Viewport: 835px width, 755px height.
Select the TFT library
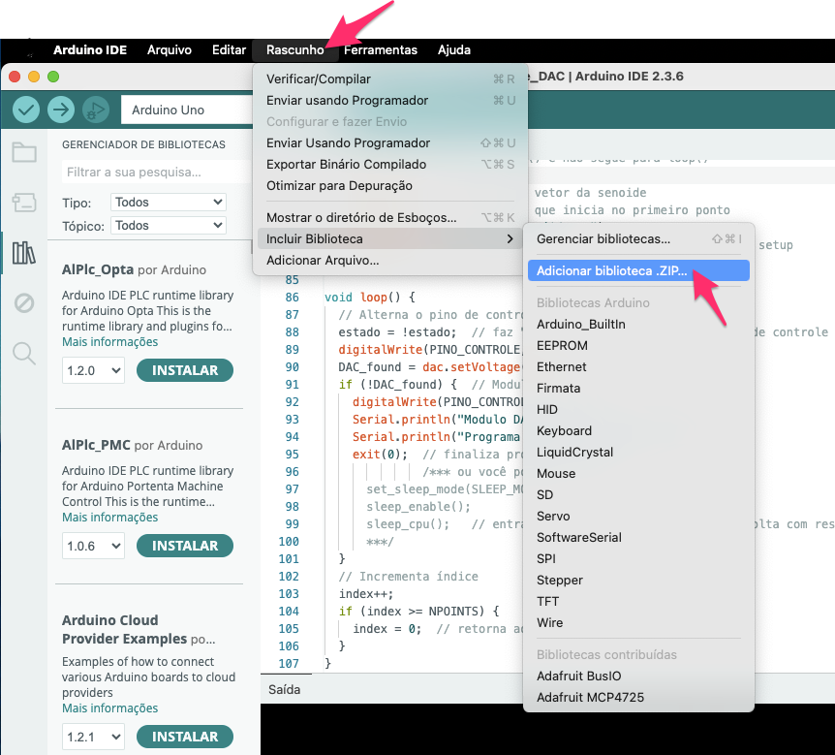coord(638,601)
